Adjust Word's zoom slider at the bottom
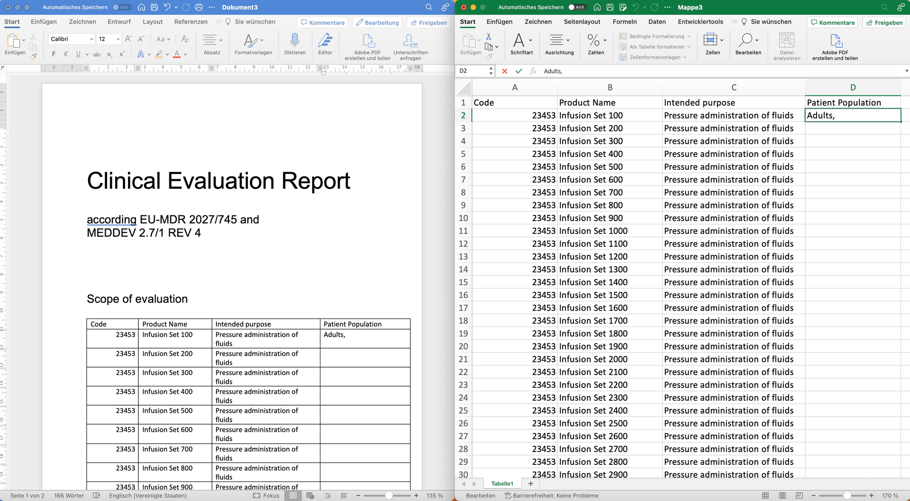Screen dimensions: 910x501 (x=388, y=495)
